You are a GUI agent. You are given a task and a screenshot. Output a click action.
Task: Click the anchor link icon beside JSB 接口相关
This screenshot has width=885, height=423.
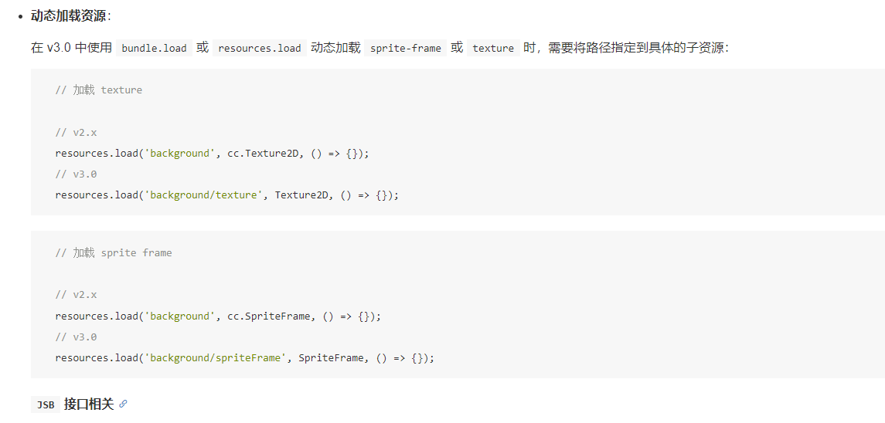[123, 404]
